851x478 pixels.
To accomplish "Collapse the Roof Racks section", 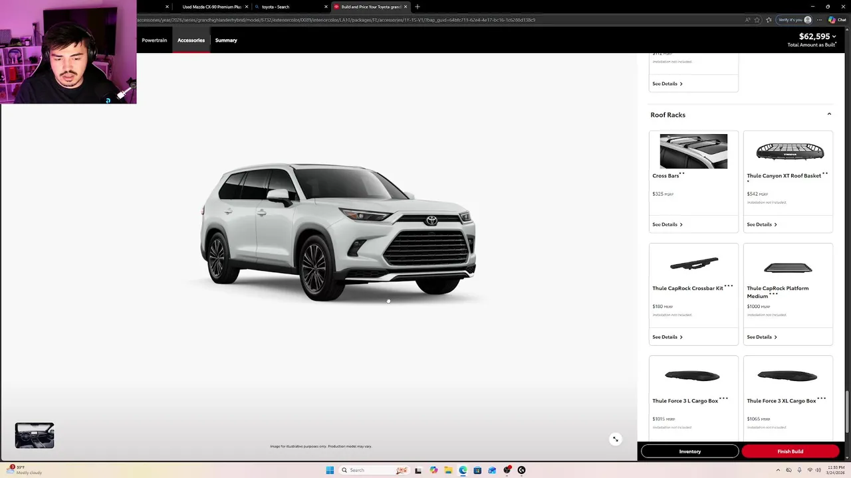I will [x=829, y=114].
